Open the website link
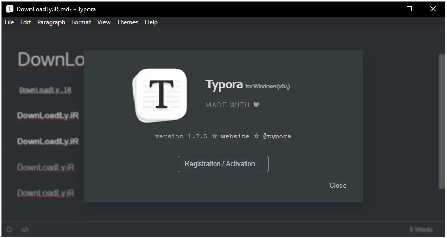 click(235, 136)
